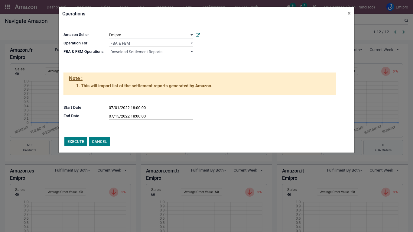This screenshot has height=232, width=413.
Task: Click the Emipro user avatar icon
Action: pyautogui.click(x=390, y=7)
